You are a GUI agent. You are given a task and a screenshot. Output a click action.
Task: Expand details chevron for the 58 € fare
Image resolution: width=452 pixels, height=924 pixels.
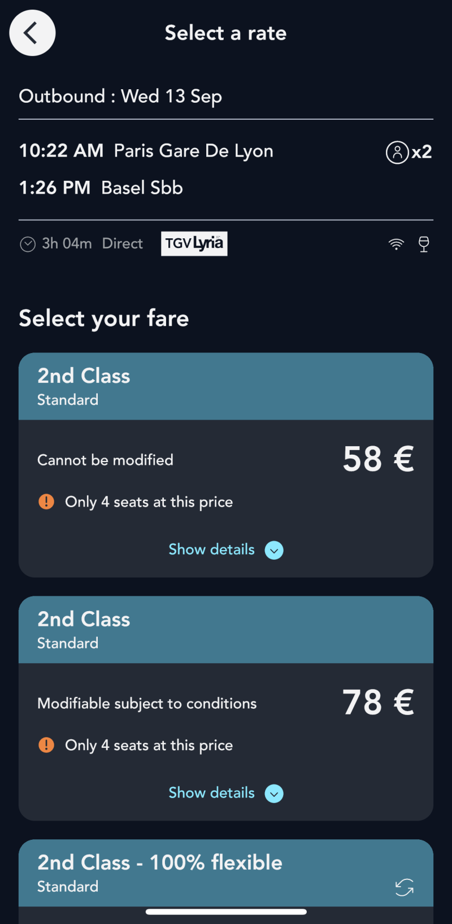coord(274,550)
